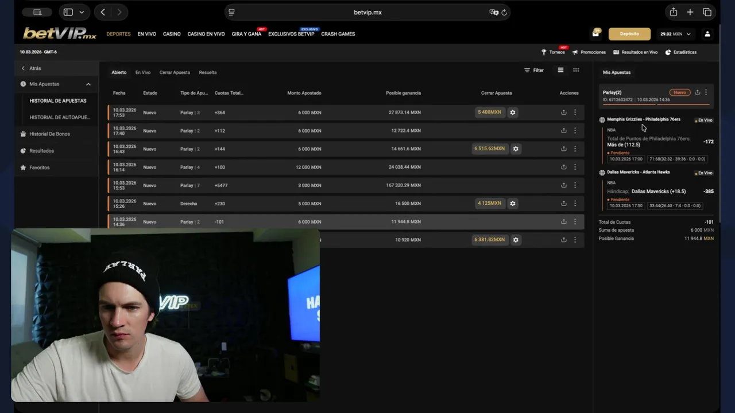The height and width of the screenshot is (413, 735).
Task: Switch to list view layout
Action: coord(560,70)
